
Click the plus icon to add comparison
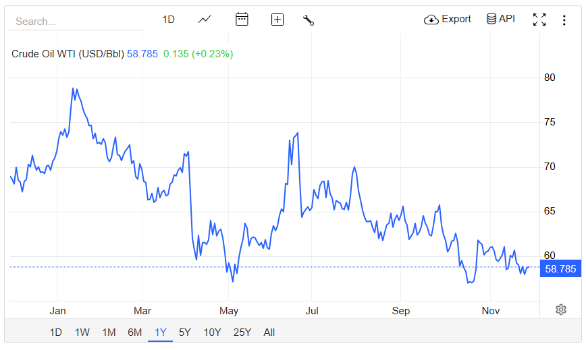coord(277,20)
